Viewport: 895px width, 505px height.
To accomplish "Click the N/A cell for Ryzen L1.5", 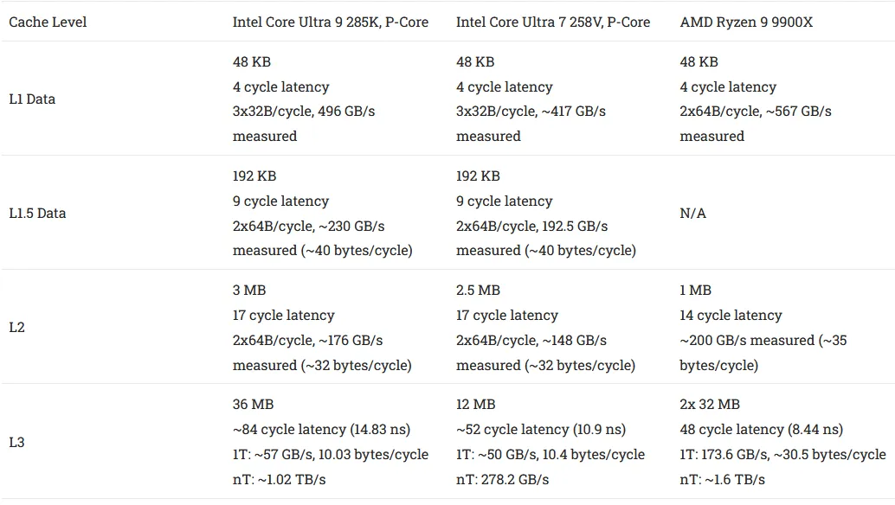I will point(693,214).
